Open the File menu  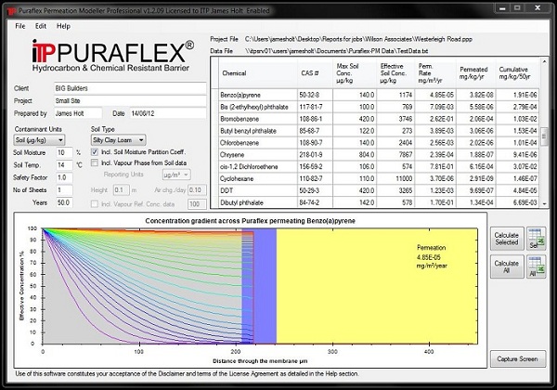click(x=19, y=25)
